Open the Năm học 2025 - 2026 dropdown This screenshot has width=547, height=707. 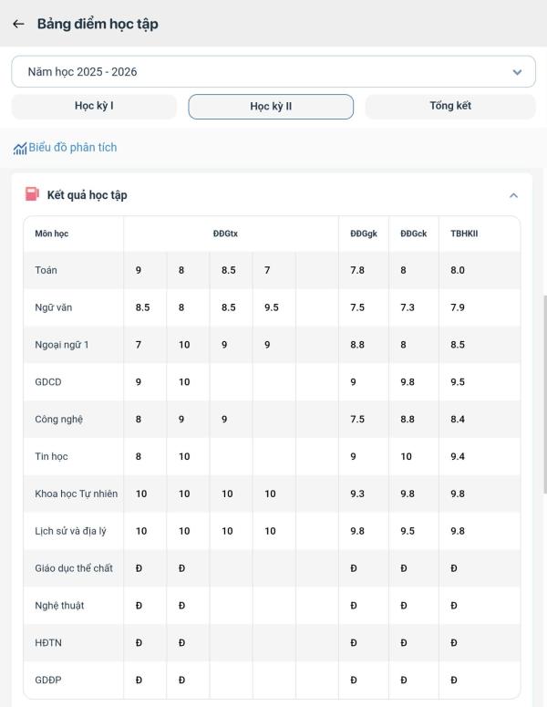click(273, 72)
